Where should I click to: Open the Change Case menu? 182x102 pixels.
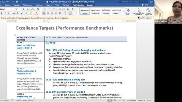[x=33, y=9]
